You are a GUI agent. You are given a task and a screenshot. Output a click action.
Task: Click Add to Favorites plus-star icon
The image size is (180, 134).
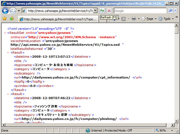(12, 19)
